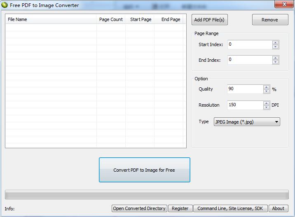Click the Start Page column header
This screenshot has width=295, height=217.
[140, 19]
